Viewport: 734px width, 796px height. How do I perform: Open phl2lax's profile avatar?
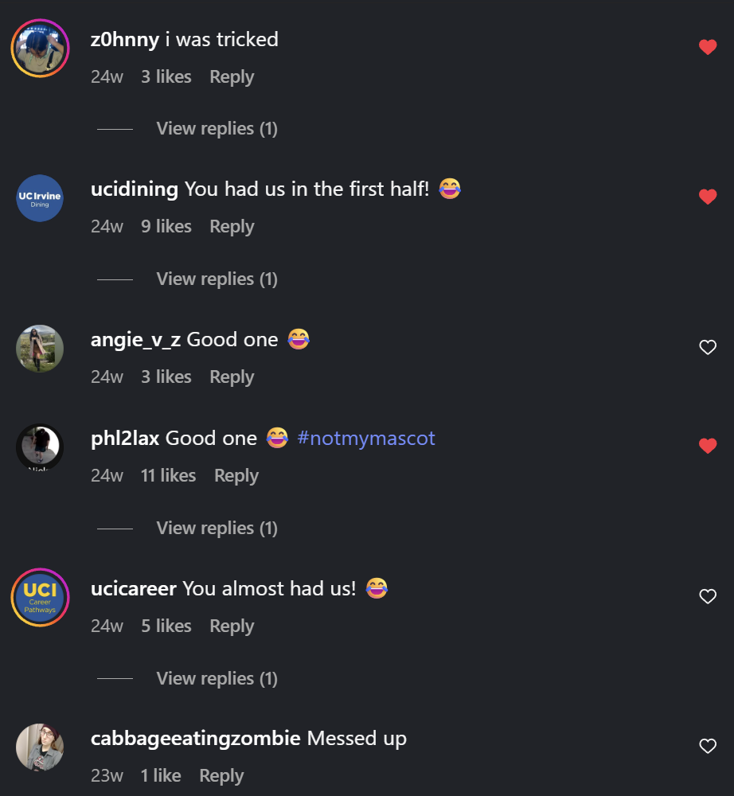pos(40,447)
